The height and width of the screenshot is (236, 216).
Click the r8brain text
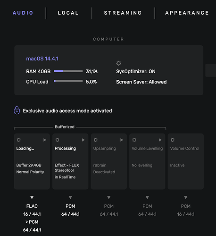point(100,165)
